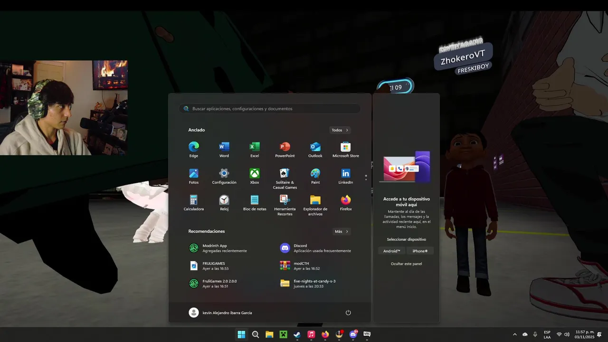Open ESP LAA input language selector
The height and width of the screenshot is (342, 608).
click(x=547, y=334)
